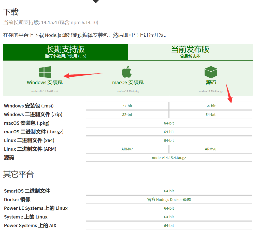Download 32-bit Windows 二进制文件 (.zip)
The image size is (257, 235).
pyautogui.click(x=127, y=115)
